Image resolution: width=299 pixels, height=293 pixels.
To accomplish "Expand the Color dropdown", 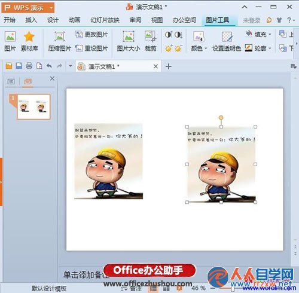I will point(206,48).
